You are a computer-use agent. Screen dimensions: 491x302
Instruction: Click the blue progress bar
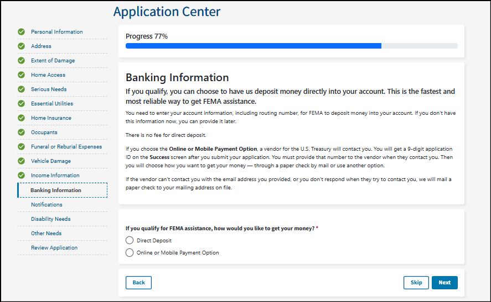[x=253, y=46]
